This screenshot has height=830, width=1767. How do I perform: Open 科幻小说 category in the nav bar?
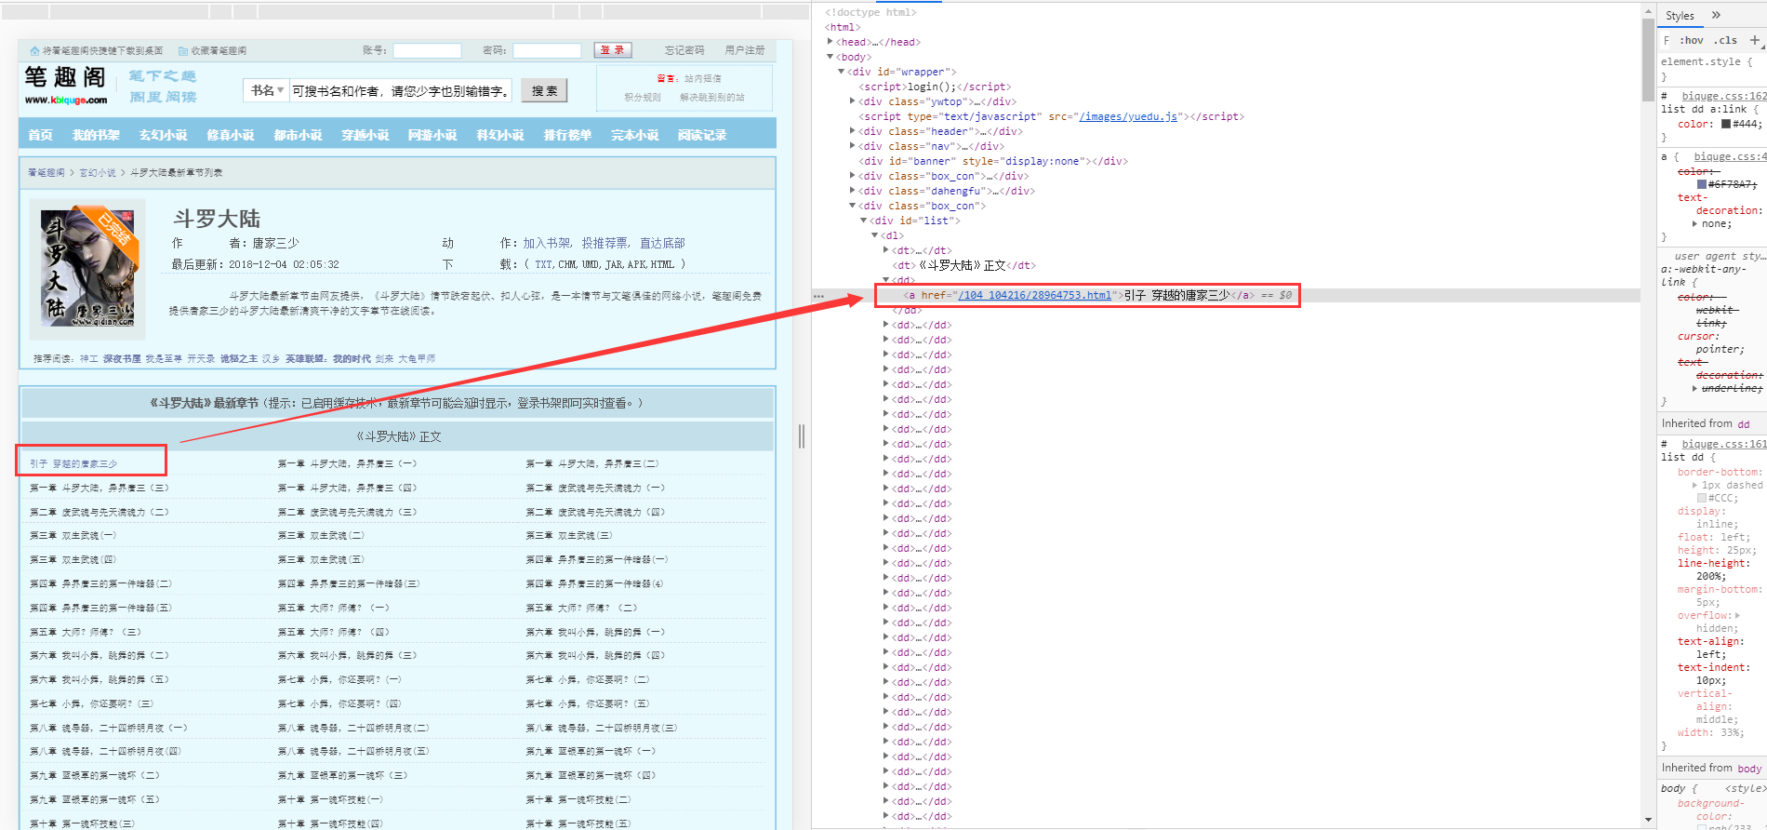click(500, 135)
